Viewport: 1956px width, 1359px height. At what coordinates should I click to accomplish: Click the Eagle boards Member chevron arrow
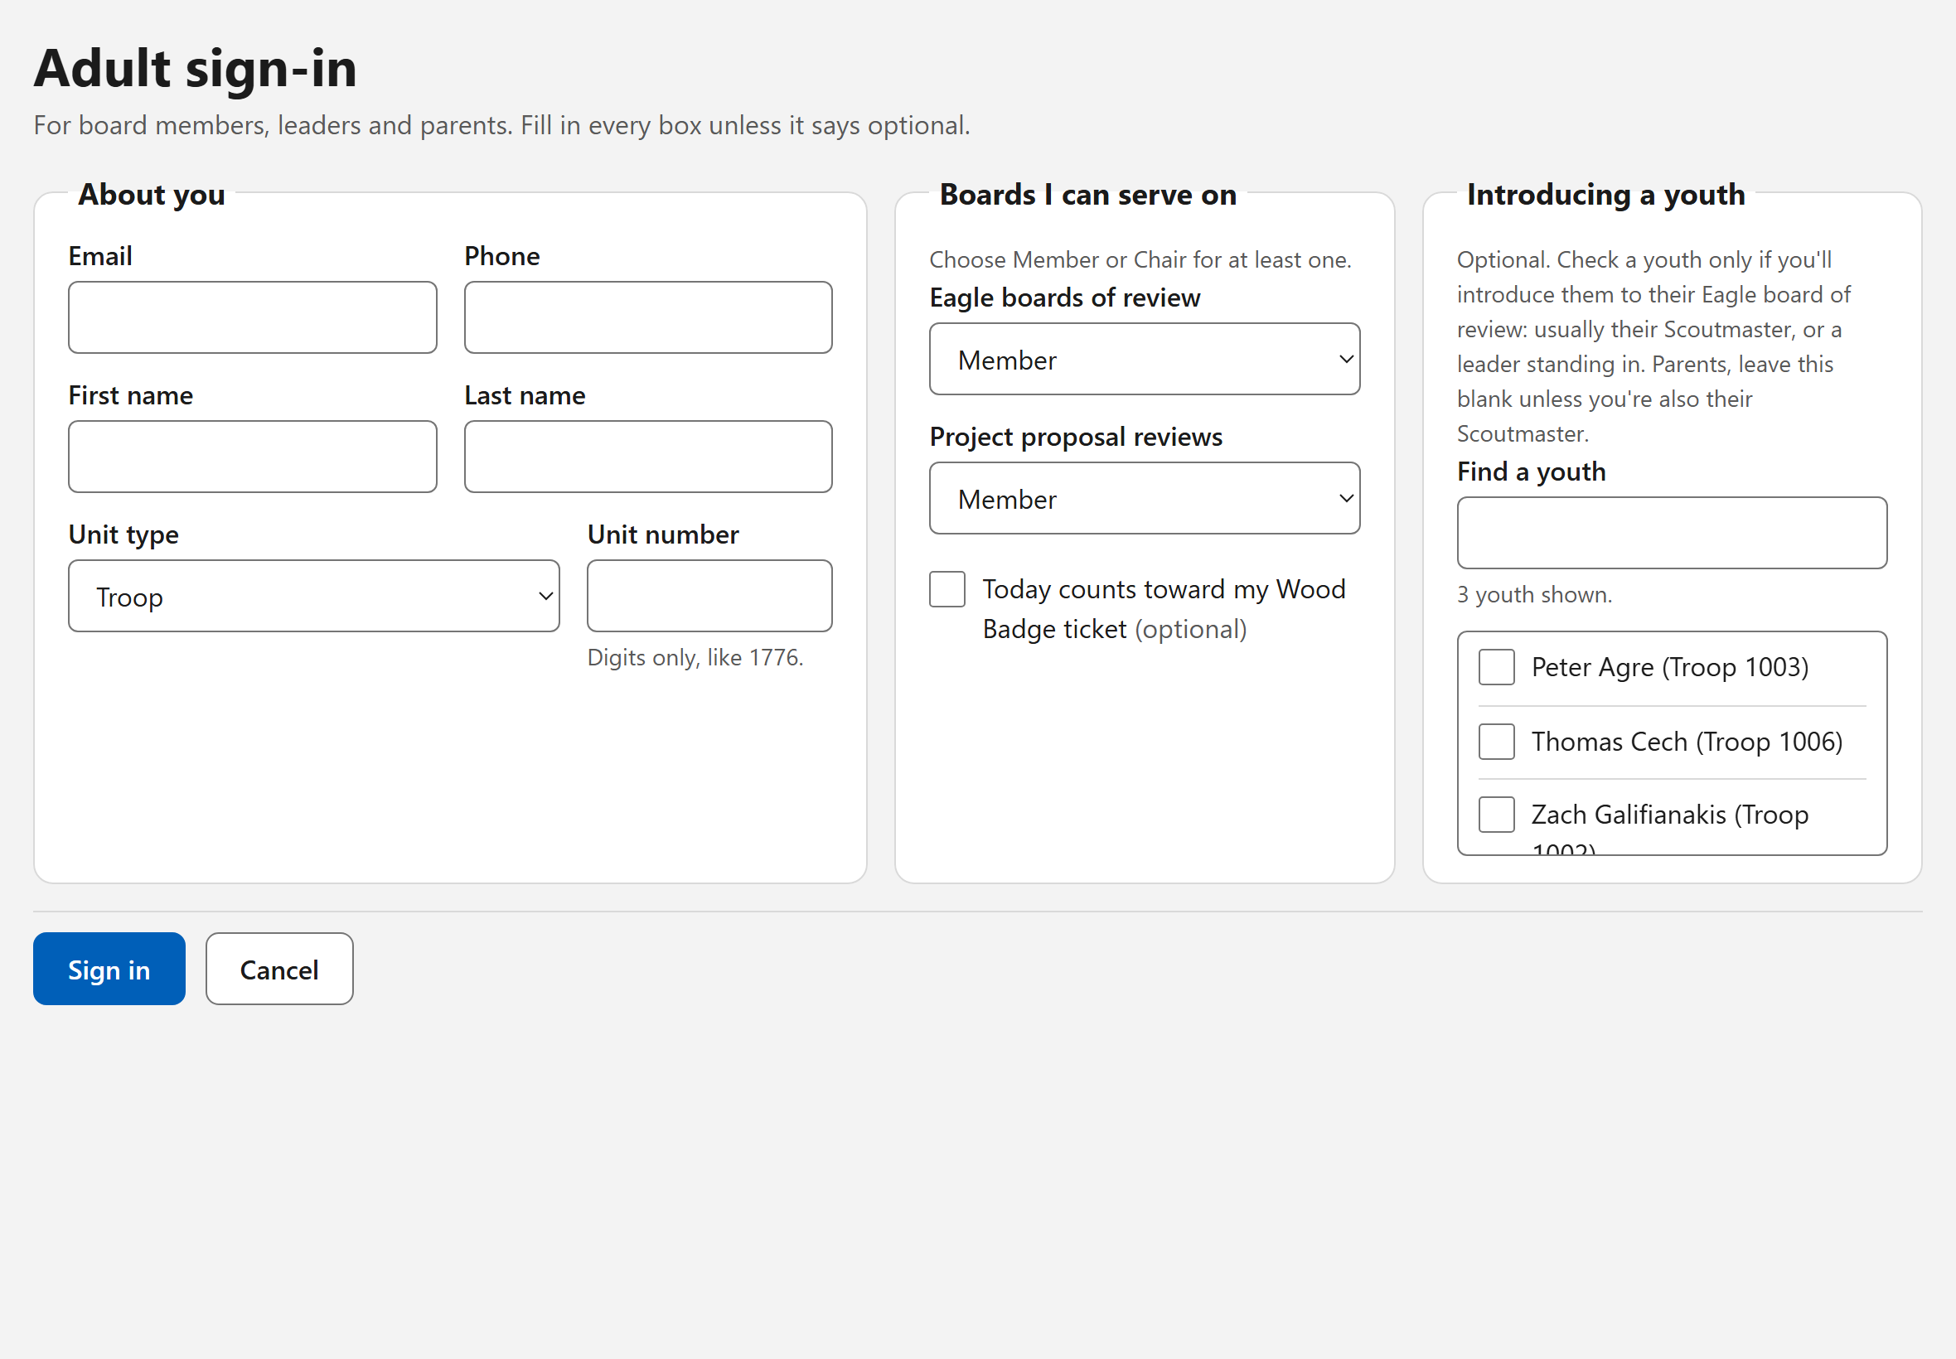point(1346,360)
